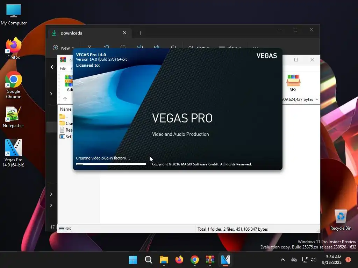The width and height of the screenshot is (358, 268).
Task: Launch Firefox from the desktop shortcut
Action: [14, 48]
